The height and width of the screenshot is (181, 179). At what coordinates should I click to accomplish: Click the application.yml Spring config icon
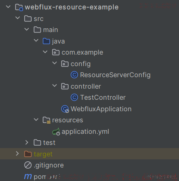point(56,132)
